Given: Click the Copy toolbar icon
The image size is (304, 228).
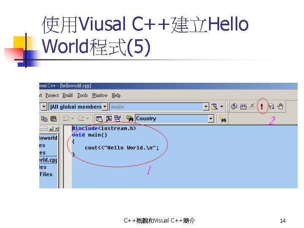Looking at the screenshot, I should [x=44, y=119].
